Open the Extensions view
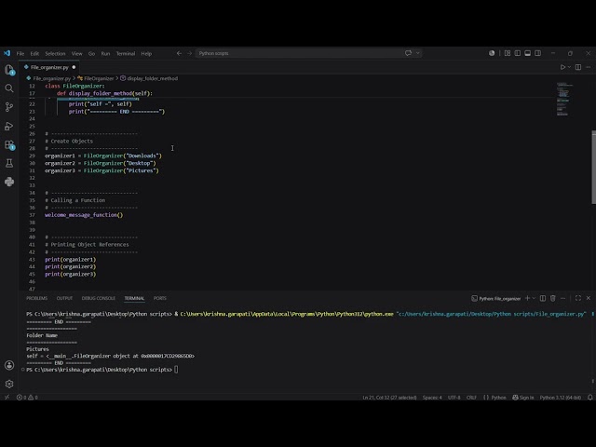 click(9, 144)
